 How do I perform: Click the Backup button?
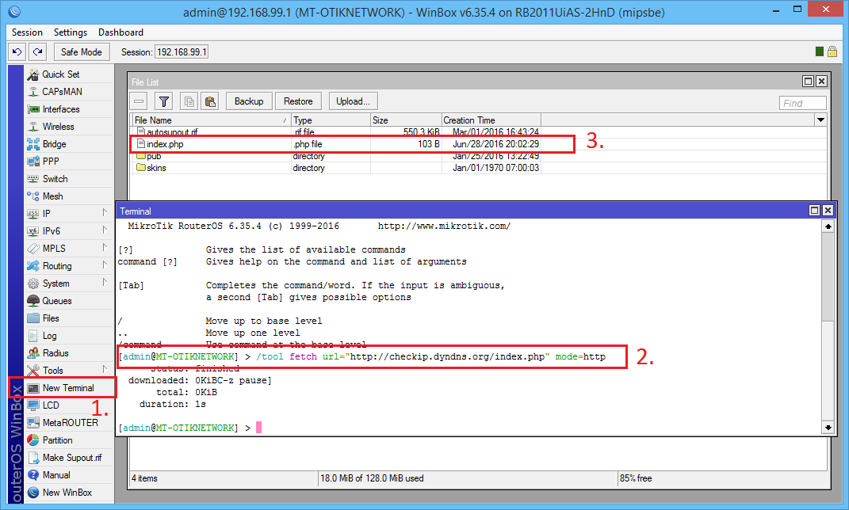click(249, 101)
